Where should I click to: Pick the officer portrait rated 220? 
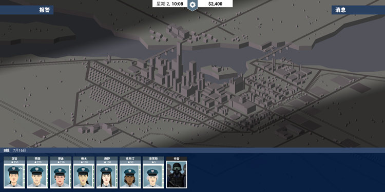(x=37, y=173)
